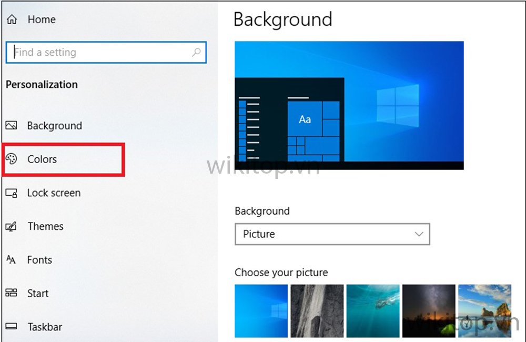The image size is (526, 342).
Task: Expand the dropdown chevron next to Picture
Action: pos(419,234)
